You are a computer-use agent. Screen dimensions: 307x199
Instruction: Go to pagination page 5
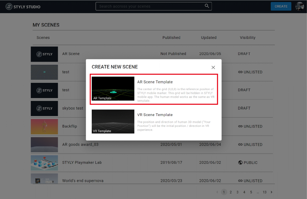[x=251, y=192]
